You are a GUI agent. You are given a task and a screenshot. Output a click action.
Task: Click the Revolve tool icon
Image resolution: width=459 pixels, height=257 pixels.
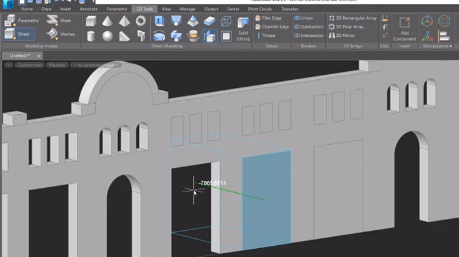(159, 36)
